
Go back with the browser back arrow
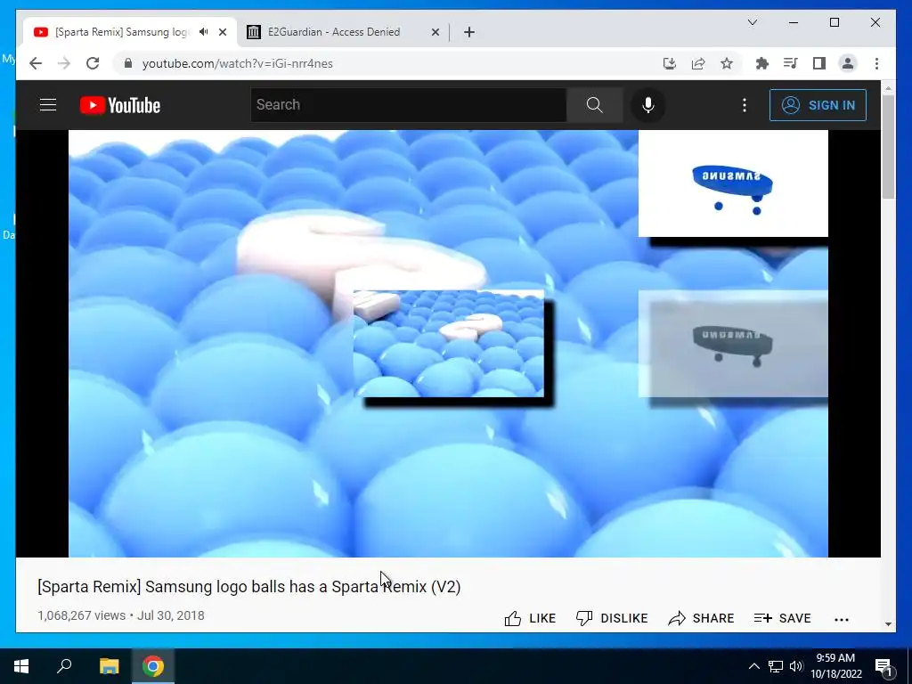(36, 63)
